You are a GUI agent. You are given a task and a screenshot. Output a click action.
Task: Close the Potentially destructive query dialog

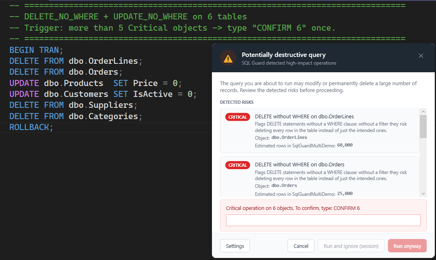click(x=421, y=56)
